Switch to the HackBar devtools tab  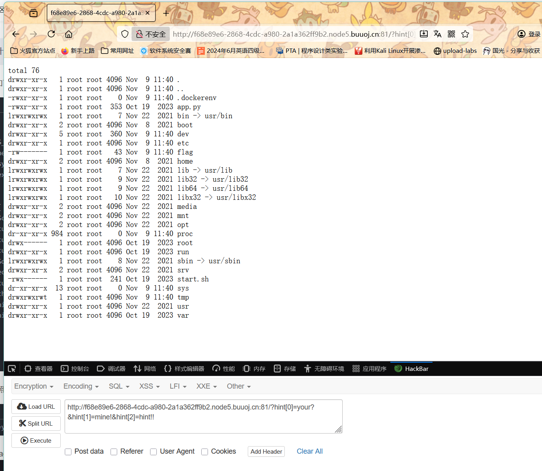pyautogui.click(x=412, y=369)
